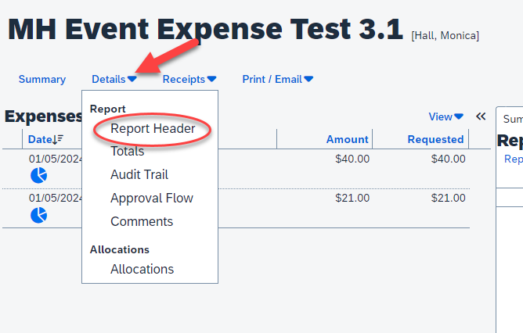This screenshot has width=523, height=333.
Task: Sort by the Requested column header
Action: pos(435,139)
